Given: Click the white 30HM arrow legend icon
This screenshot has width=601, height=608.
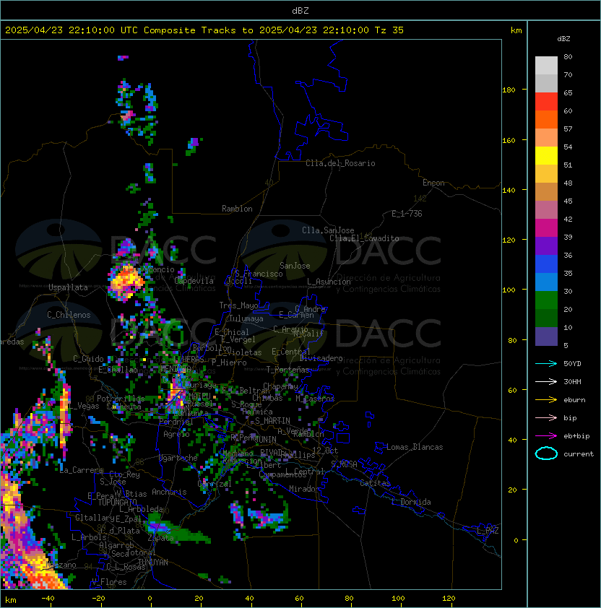Looking at the screenshot, I should click(x=546, y=381).
